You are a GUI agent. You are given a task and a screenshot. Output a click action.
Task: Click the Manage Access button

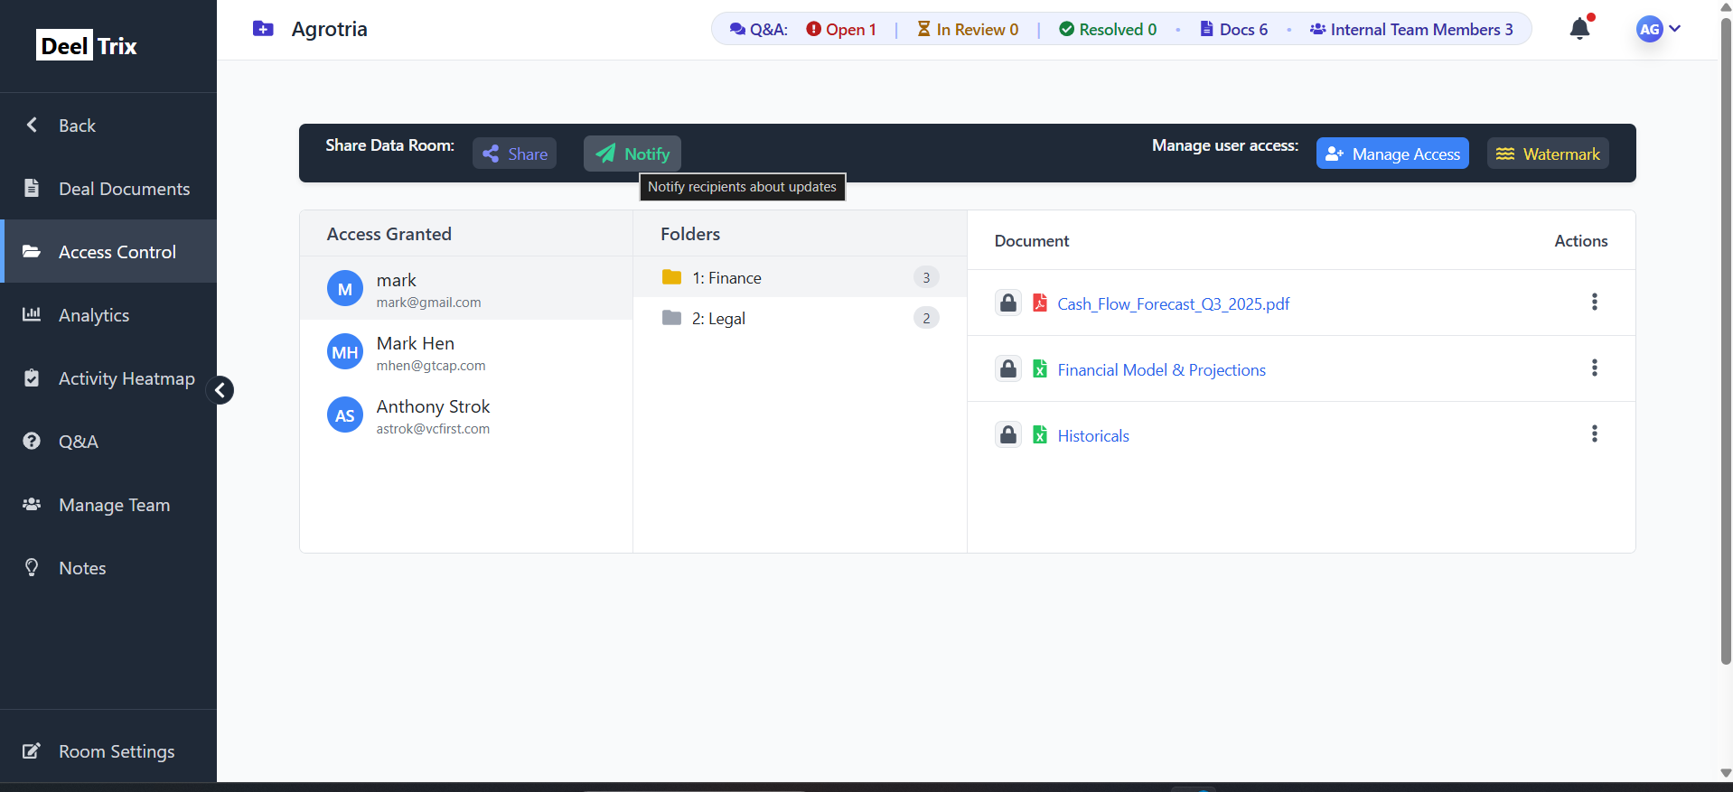pyautogui.click(x=1391, y=154)
